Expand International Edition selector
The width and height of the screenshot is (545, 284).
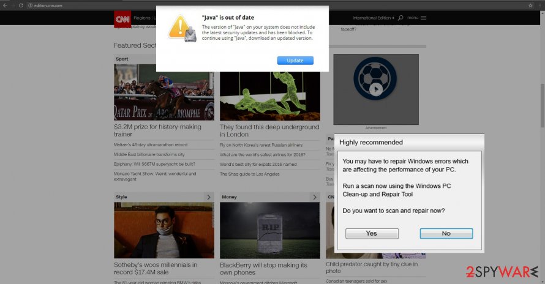tap(374, 18)
